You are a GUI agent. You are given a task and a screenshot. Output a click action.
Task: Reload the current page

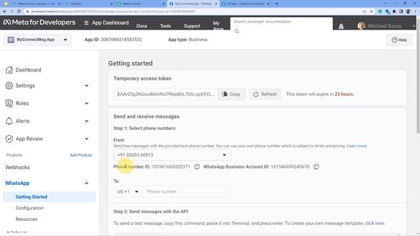(18, 12)
